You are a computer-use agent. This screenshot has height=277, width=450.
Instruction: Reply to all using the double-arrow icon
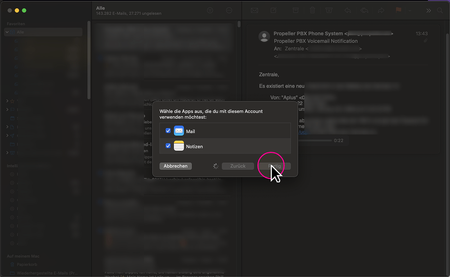(364, 10)
